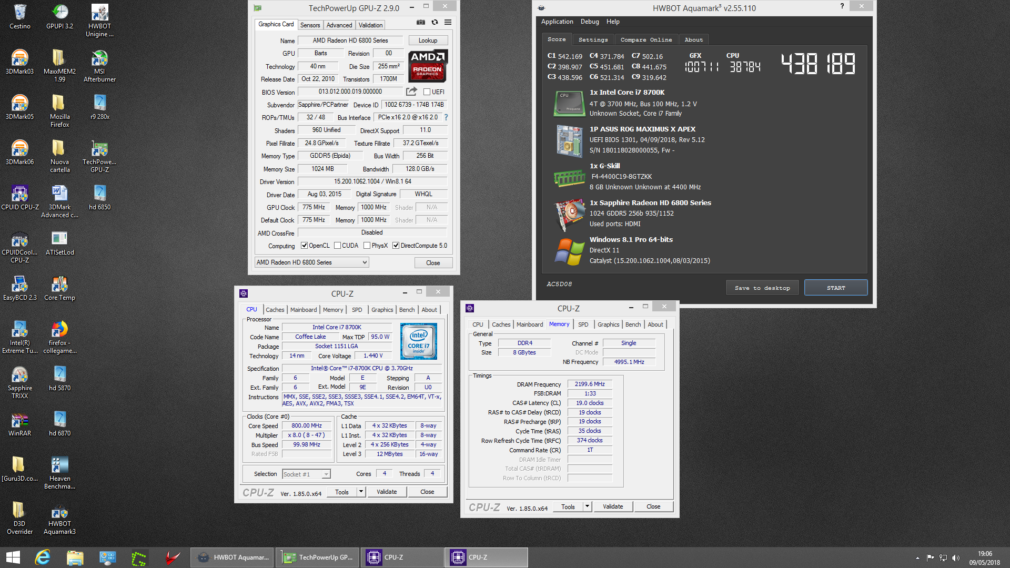1010x568 pixels.
Task: Open the Cestino recycle bin icon
Action: coord(19,17)
